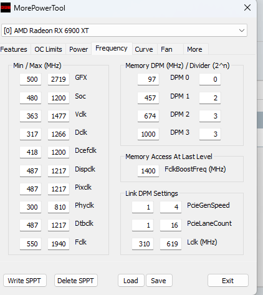The height and width of the screenshot is (295, 263).
Task: Select the DPM 2 memory frequency 674
Action: 148,116
